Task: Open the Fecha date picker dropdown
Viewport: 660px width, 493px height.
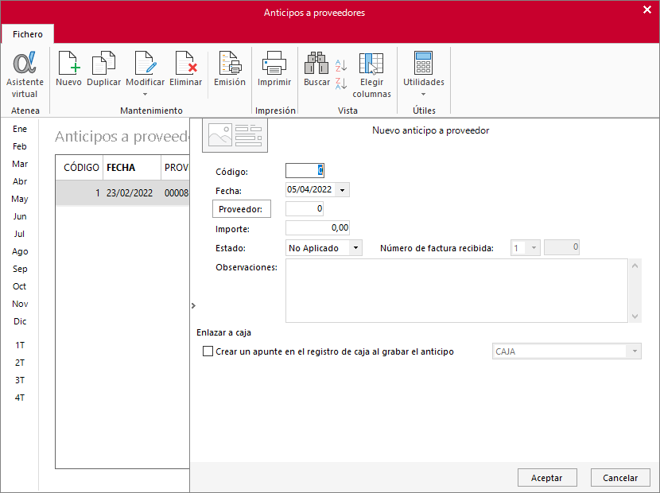Action: [x=343, y=190]
